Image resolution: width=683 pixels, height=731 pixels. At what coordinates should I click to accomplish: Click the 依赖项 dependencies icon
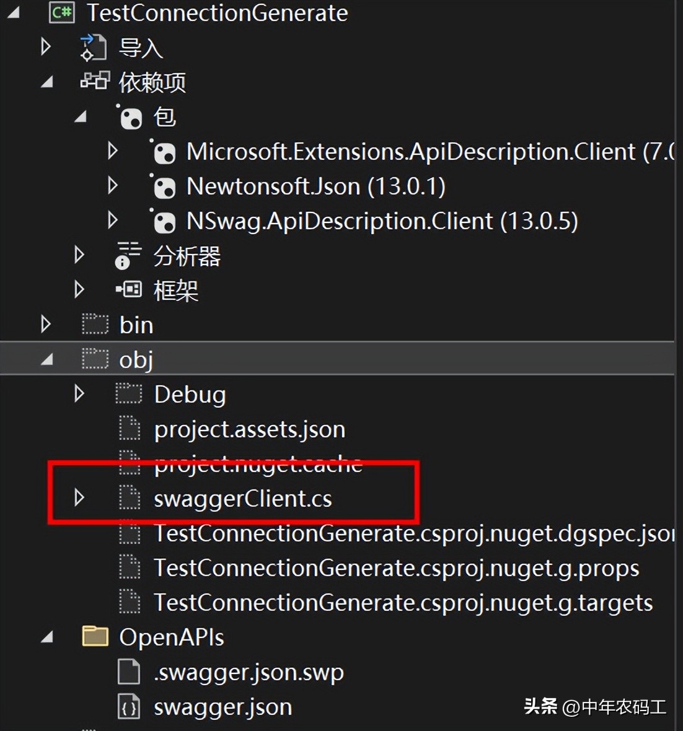pos(94,82)
